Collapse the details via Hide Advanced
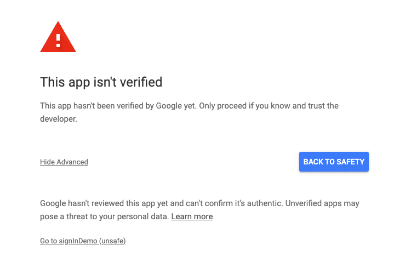This screenshot has height=262, width=394. [x=64, y=162]
